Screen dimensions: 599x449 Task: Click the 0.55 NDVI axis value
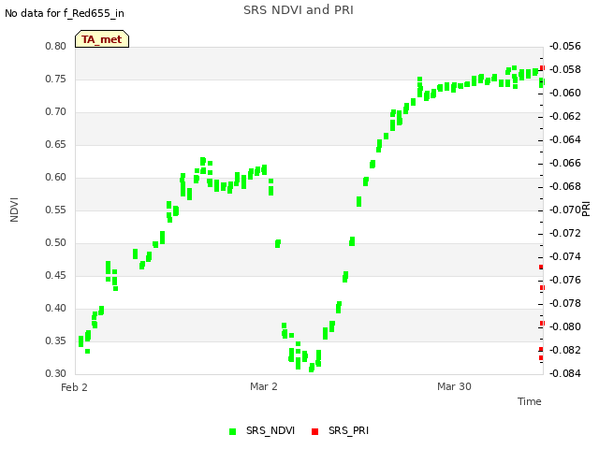point(56,210)
